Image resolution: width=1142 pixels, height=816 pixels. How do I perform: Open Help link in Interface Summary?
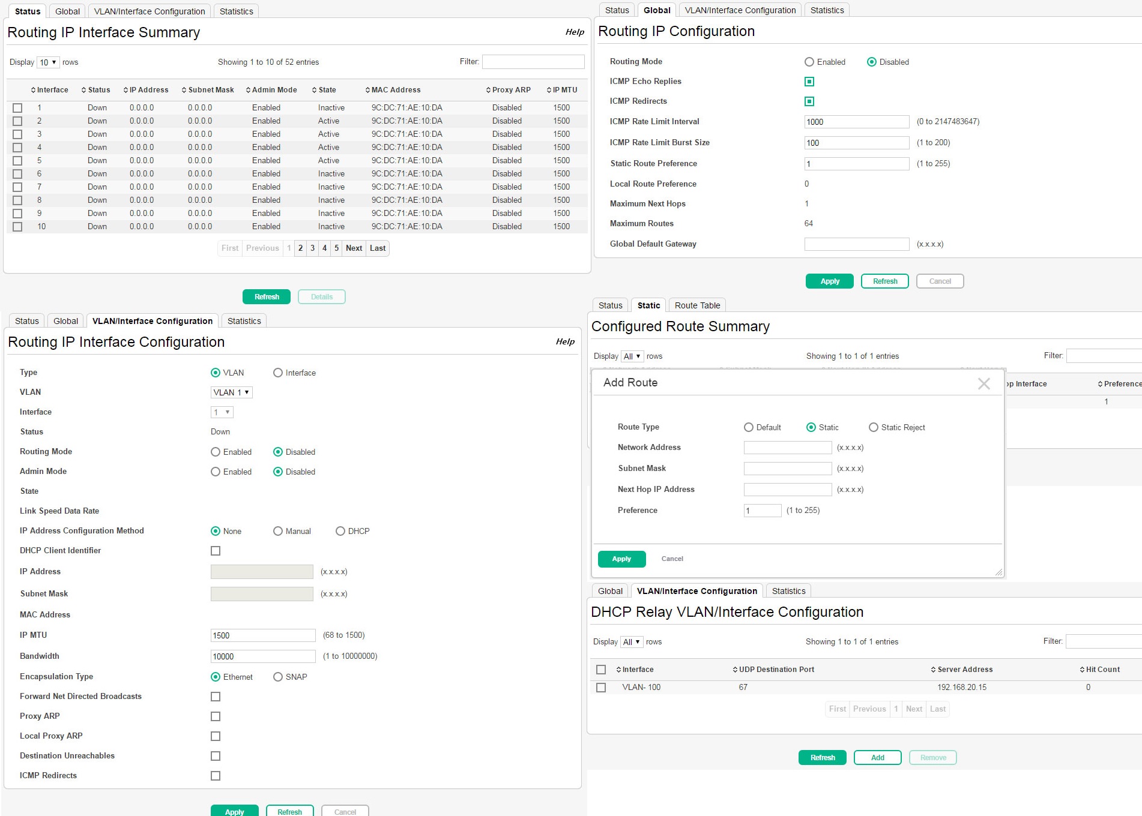point(575,32)
